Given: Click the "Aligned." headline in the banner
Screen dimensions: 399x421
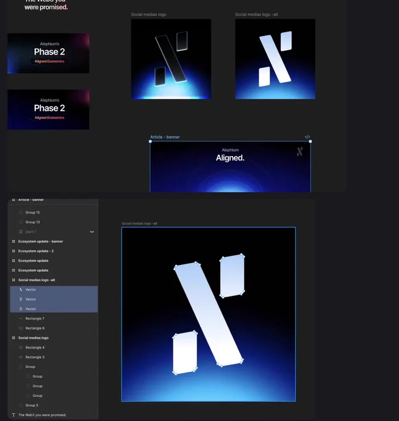Looking at the screenshot, I should 230,158.
